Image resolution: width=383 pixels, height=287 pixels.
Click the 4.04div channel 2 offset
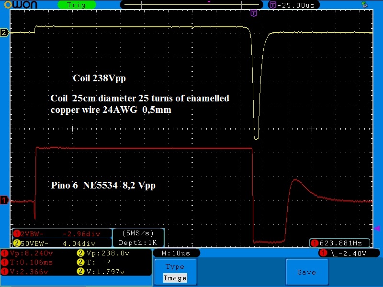[79, 243]
